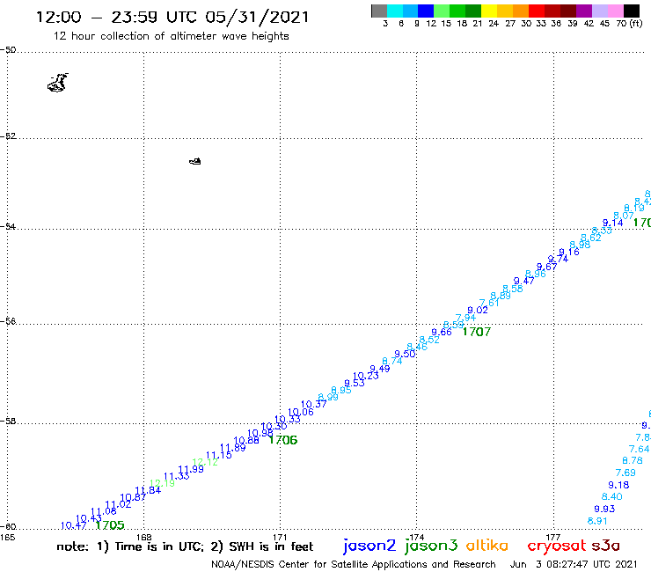This screenshot has width=651, height=572.
Task: Click the wave height value 9.18
Action: (618, 485)
